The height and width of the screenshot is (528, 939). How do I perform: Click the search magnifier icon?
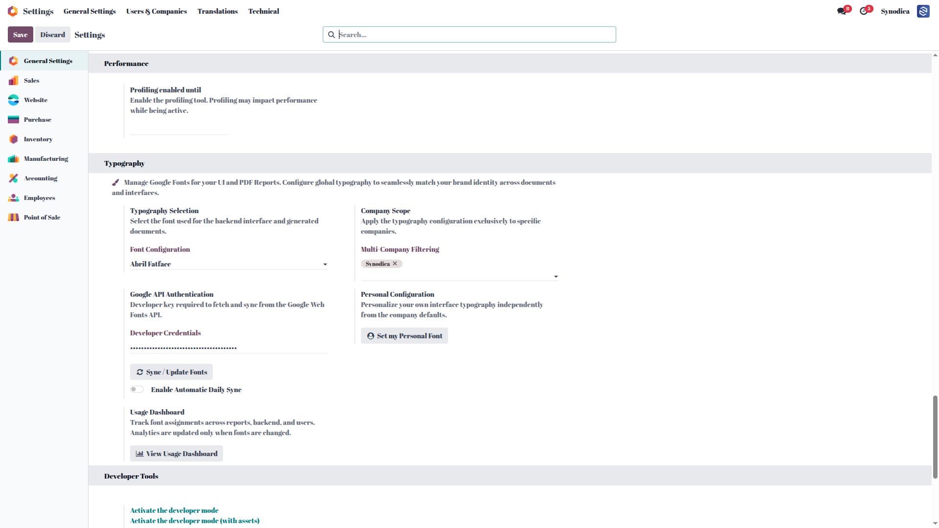331,35
